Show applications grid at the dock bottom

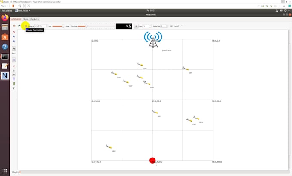click(5, 171)
